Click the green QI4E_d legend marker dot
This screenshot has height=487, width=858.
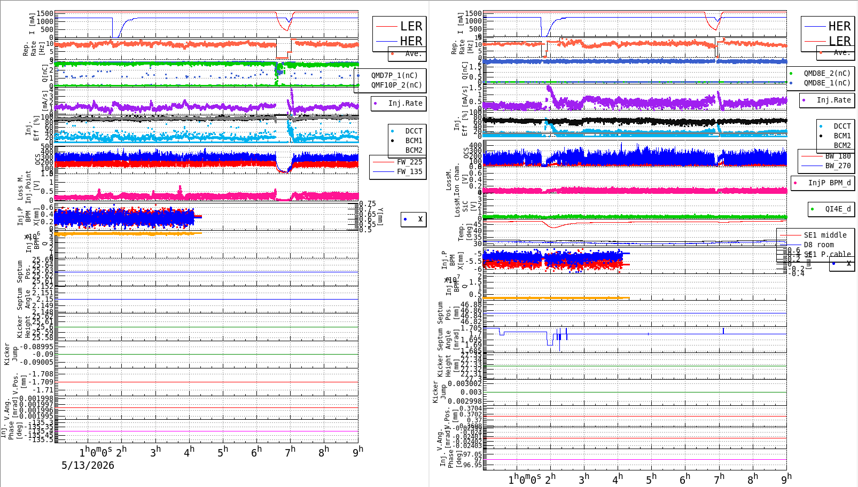tap(813, 209)
